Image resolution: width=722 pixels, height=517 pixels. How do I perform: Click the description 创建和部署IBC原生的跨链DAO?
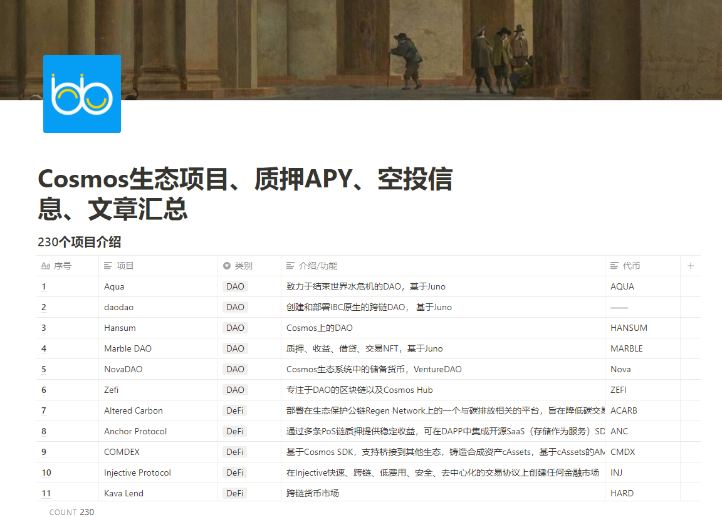369,307
